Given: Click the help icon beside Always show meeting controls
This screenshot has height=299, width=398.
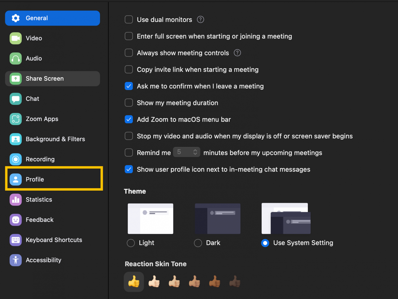Looking at the screenshot, I should tap(237, 53).
